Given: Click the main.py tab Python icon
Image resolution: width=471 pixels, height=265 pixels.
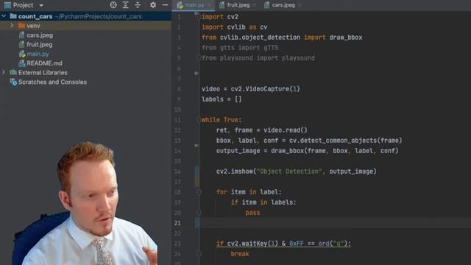Looking at the screenshot, I should click(x=180, y=5).
